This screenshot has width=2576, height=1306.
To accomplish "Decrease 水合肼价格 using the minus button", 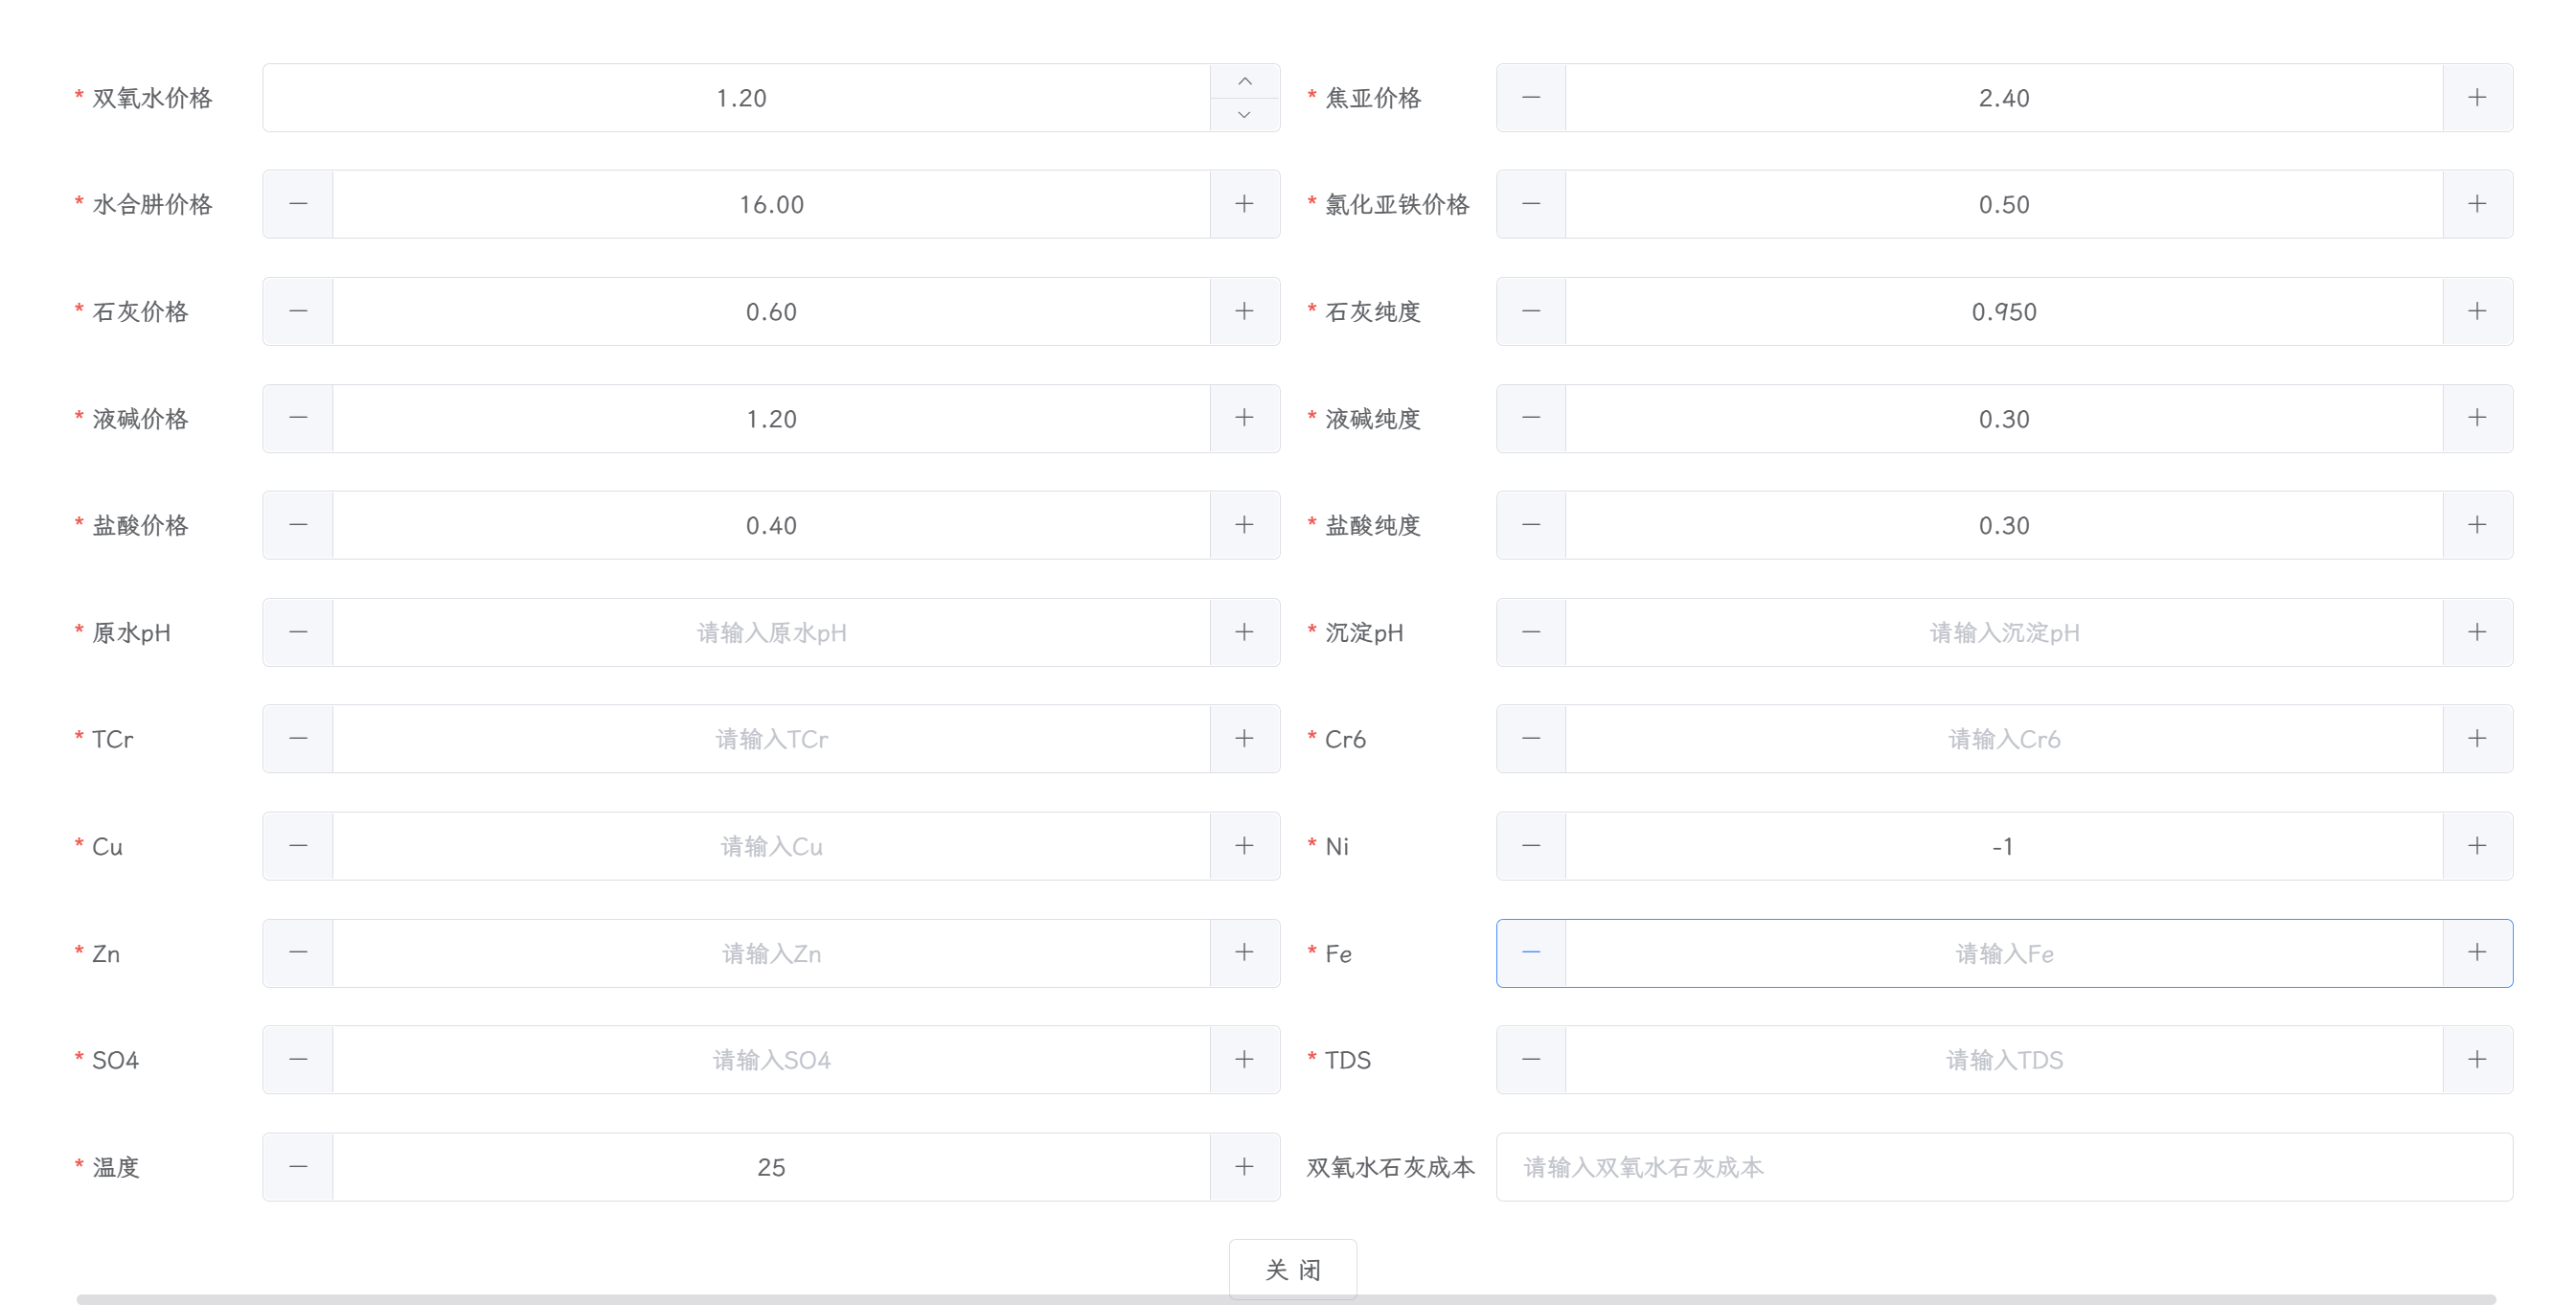I will tap(298, 204).
